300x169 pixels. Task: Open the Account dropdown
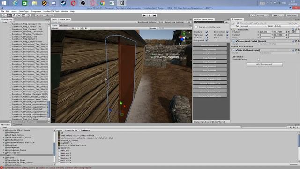pyautogui.click(x=262, y=15)
